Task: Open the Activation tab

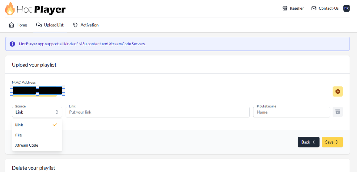Action: 89,25
